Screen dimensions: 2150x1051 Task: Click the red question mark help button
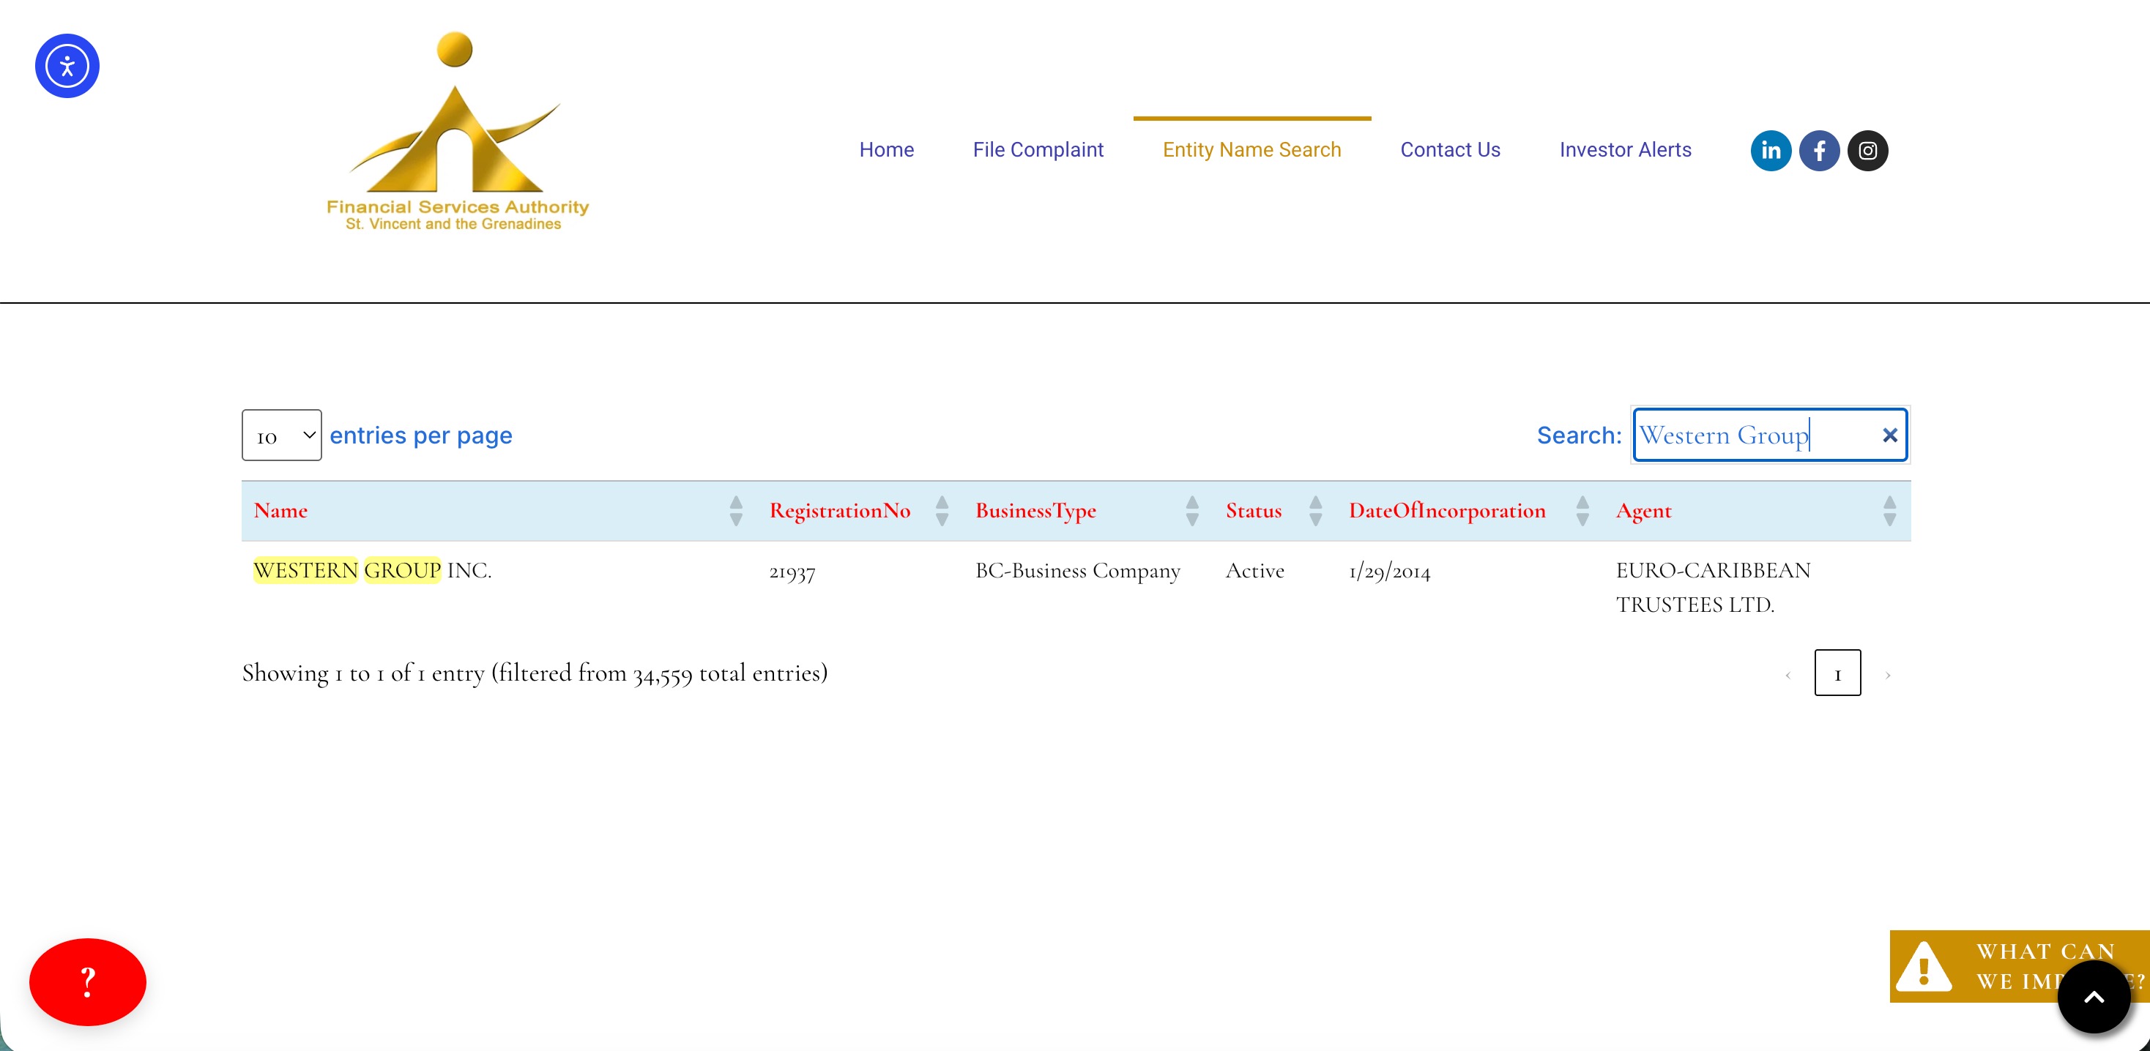point(88,981)
